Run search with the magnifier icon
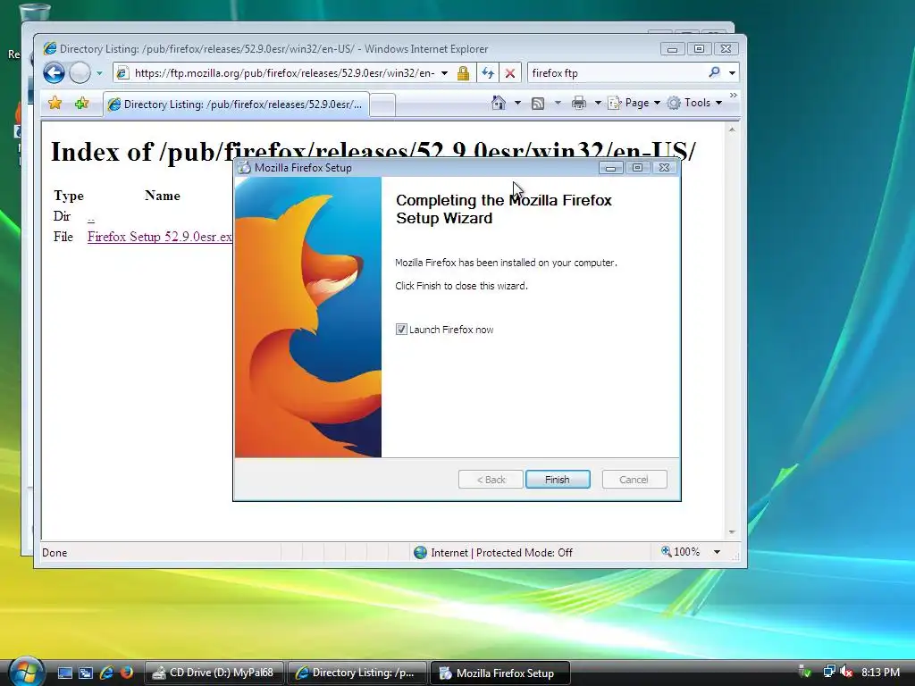Viewport: 915px width, 686px height. 714,72
